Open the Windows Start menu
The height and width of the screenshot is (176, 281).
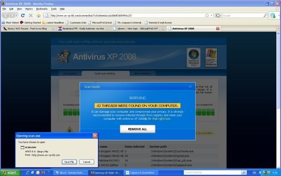(10, 173)
